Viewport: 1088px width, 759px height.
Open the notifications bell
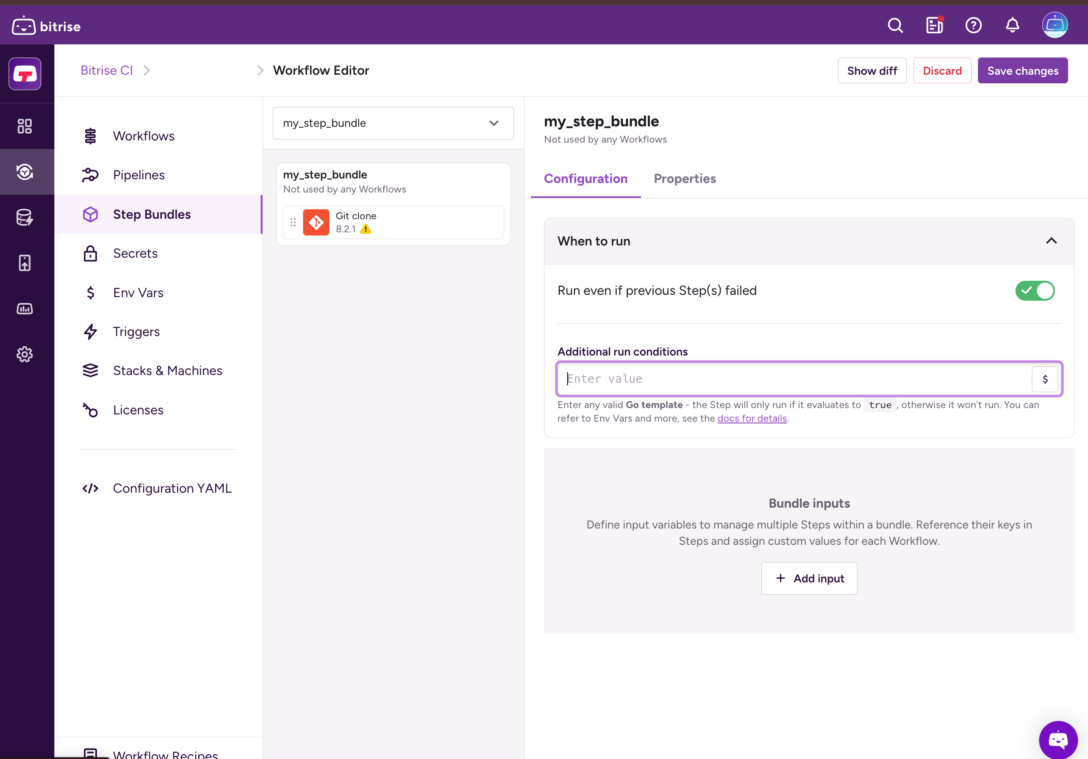(x=1012, y=25)
